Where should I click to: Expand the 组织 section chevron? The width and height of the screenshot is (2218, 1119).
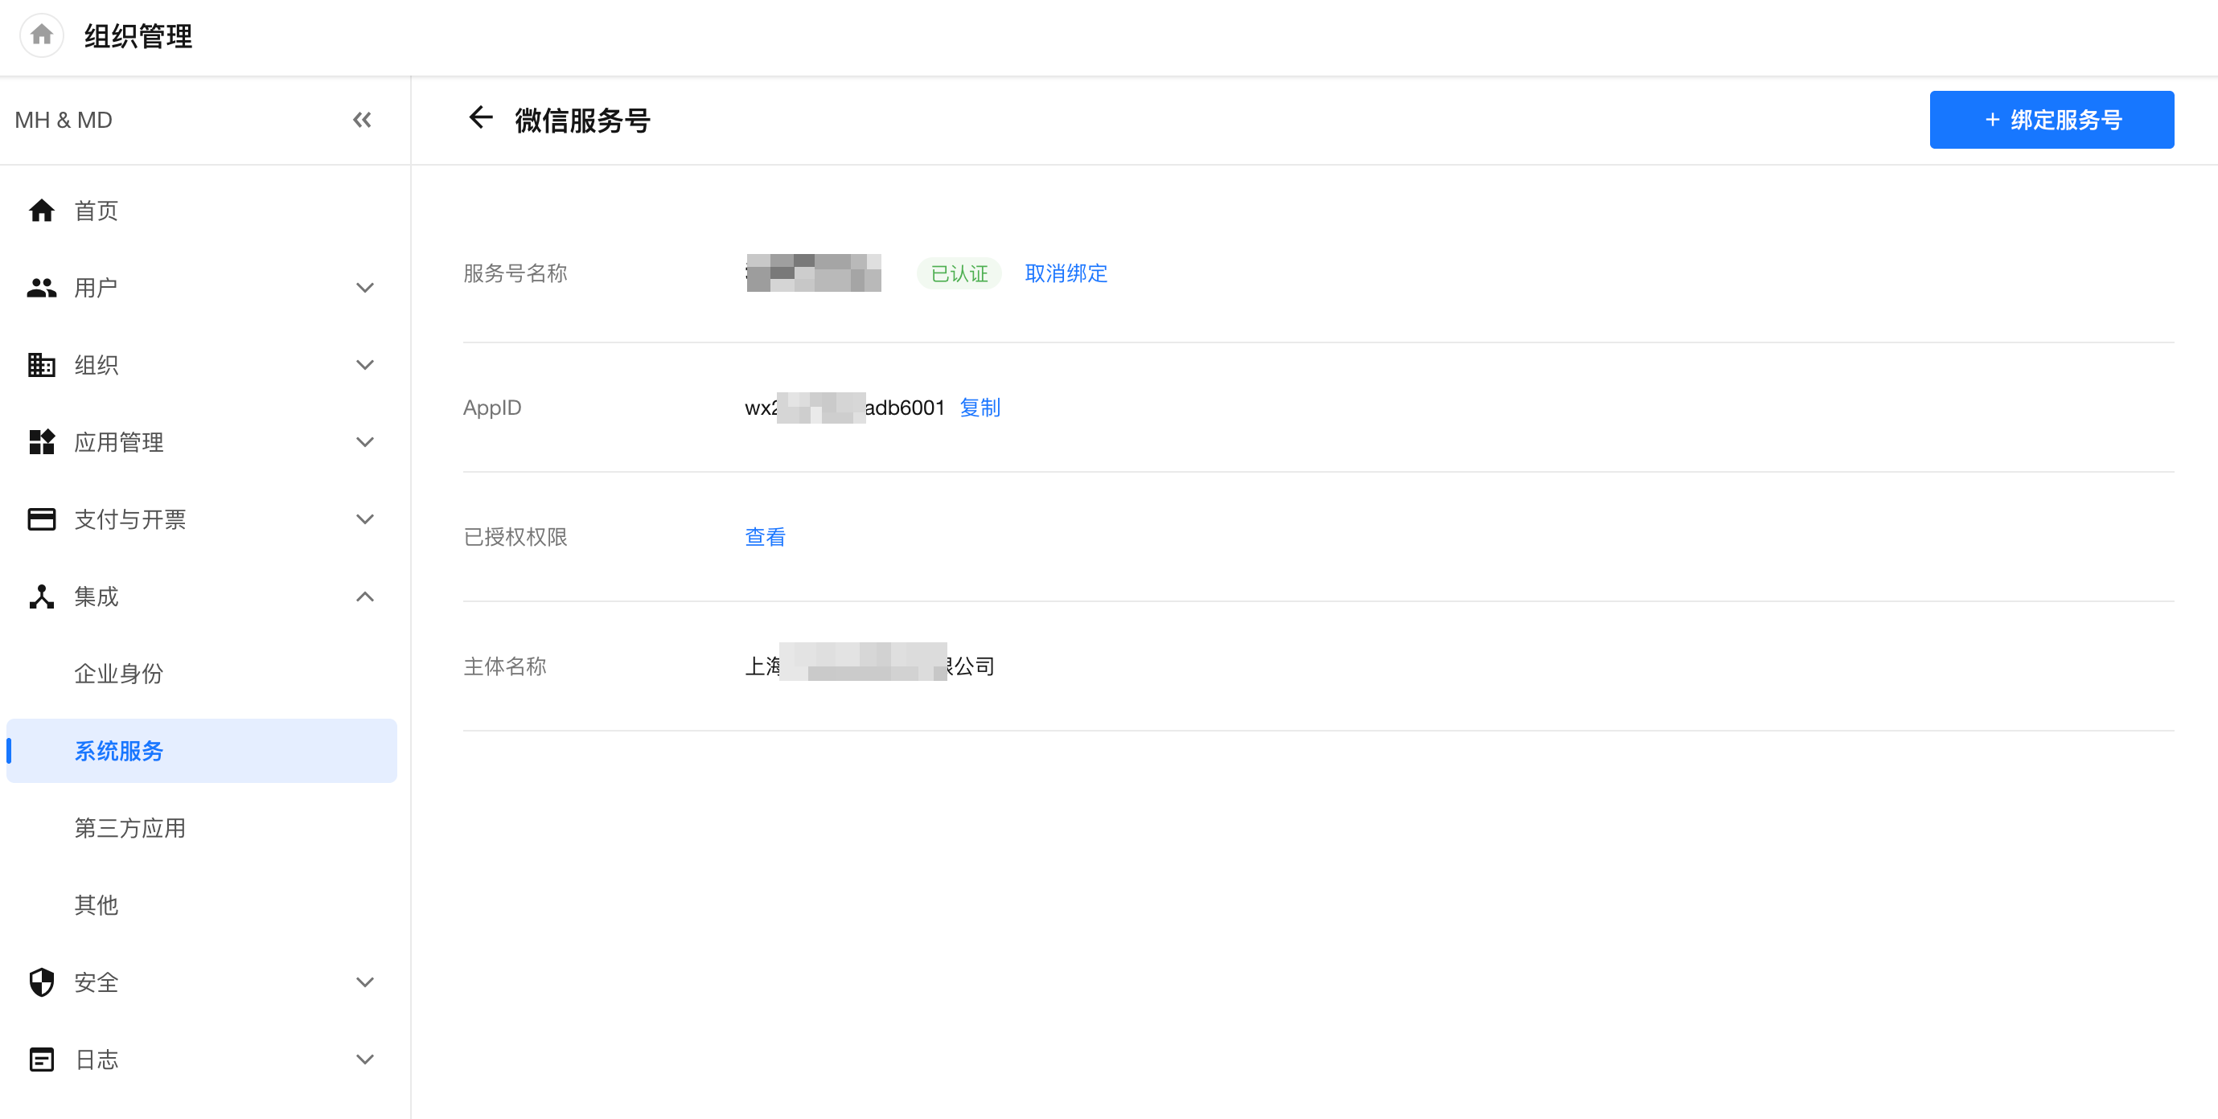[364, 365]
